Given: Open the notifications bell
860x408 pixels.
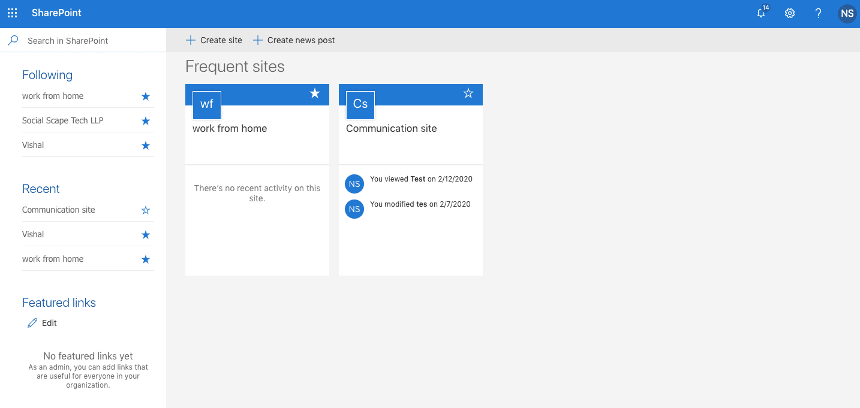Looking at the screenshot, I should click(x=761, y=13).
